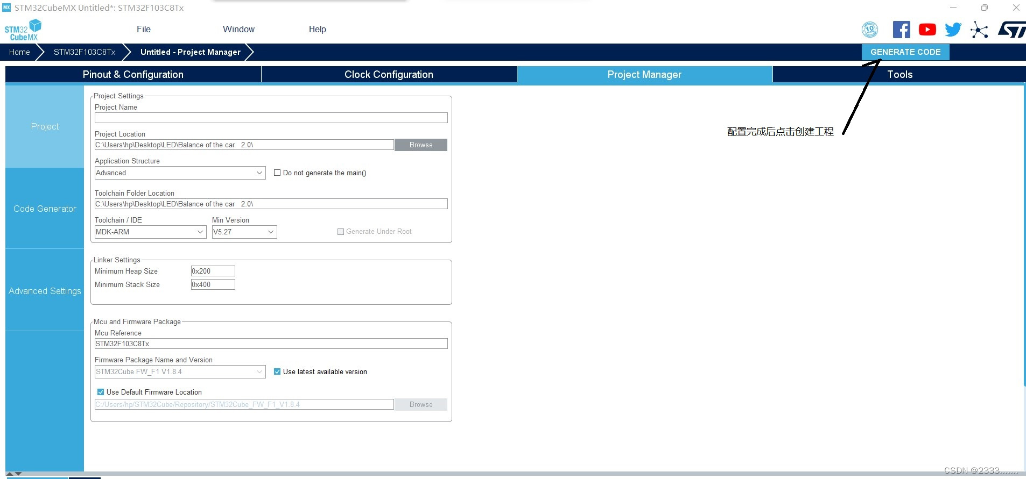
Task: Click Untitled - Project Manager breadcrumb
Action: pos(191,52)
